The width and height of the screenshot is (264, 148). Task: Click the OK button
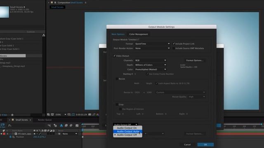pyautogui.click(x=205, y=145)
